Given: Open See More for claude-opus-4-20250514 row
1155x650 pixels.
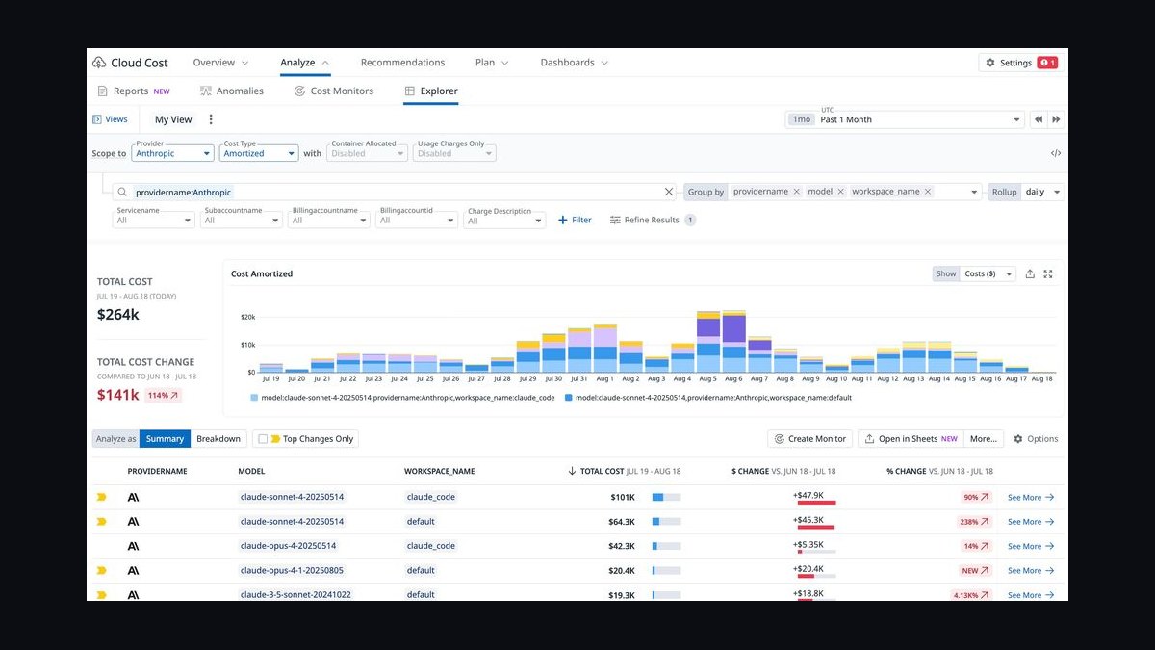Looking at the screenshot, I should click(x=1031, y=546).
